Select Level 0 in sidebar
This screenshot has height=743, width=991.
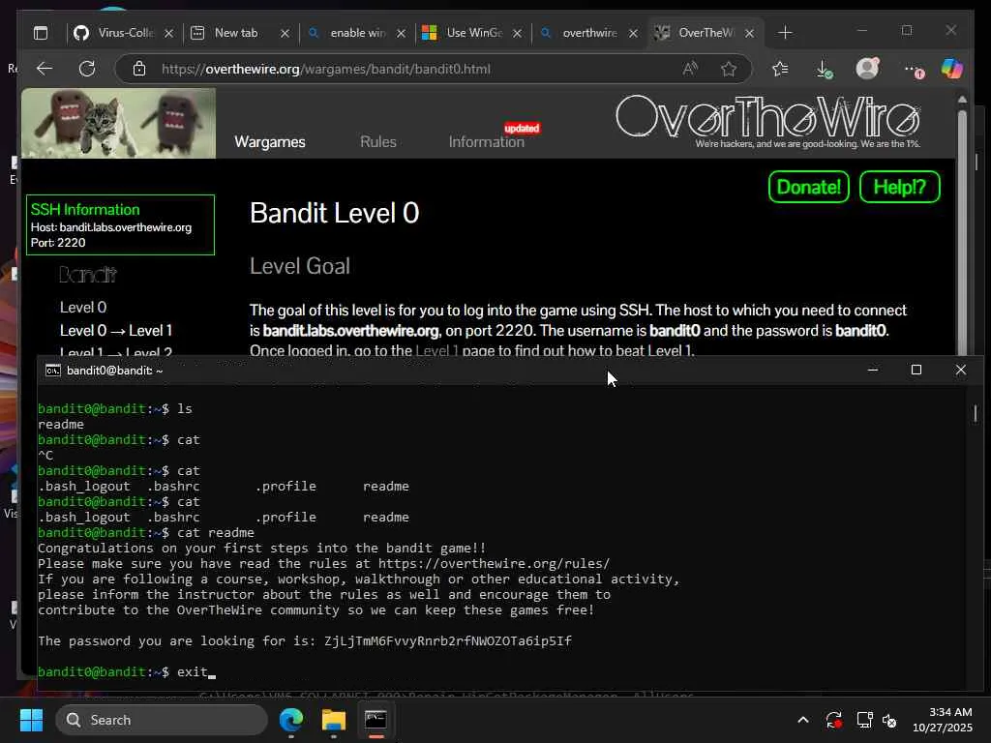[83, 308]
